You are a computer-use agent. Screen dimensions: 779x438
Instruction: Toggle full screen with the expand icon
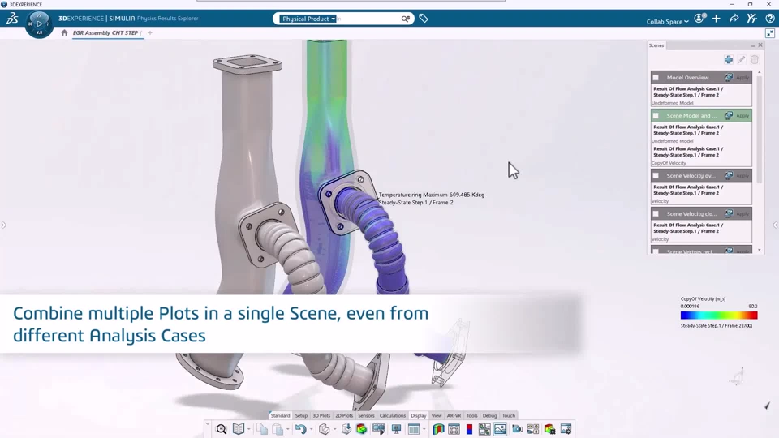pos(769,33)
